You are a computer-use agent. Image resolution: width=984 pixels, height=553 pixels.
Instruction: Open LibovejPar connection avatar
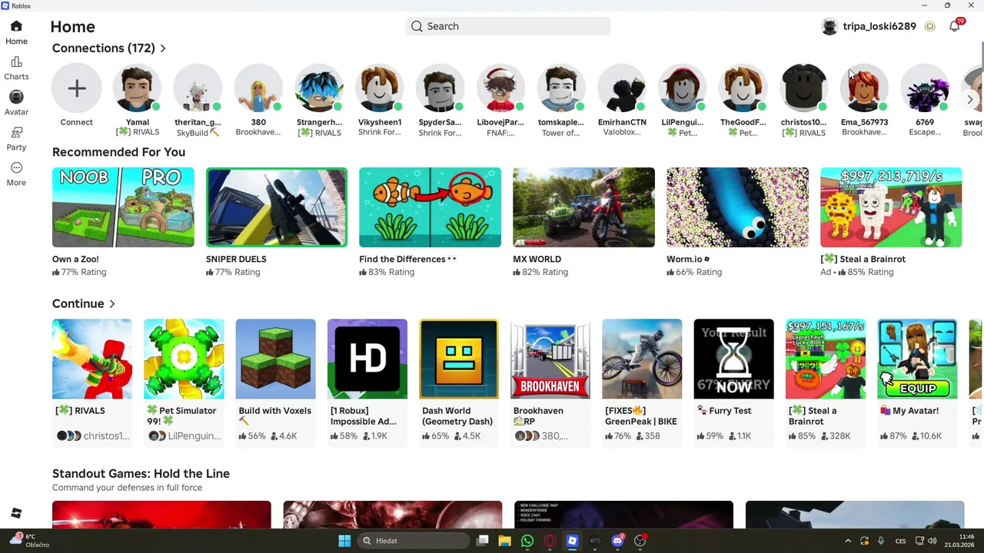500,88
